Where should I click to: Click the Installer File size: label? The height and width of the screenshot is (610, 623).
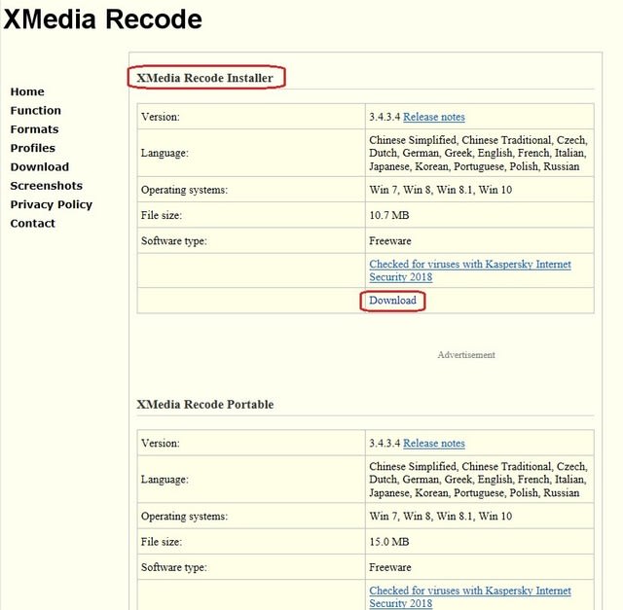point(162,215)
